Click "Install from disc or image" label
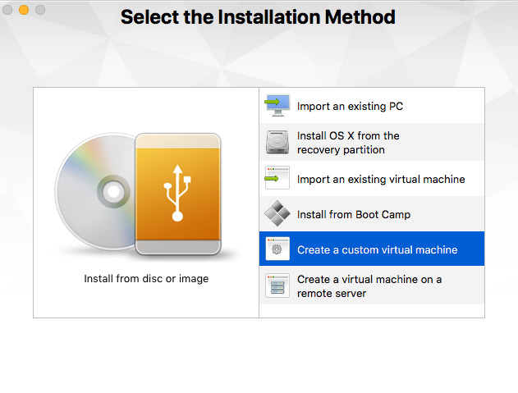Image resolution: width=518 pixels, height=393 pixels. click(146, 279)
